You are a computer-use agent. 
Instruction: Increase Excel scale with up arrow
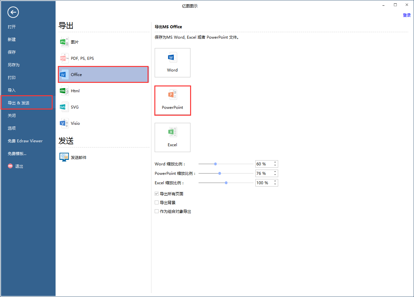(275, 181)
